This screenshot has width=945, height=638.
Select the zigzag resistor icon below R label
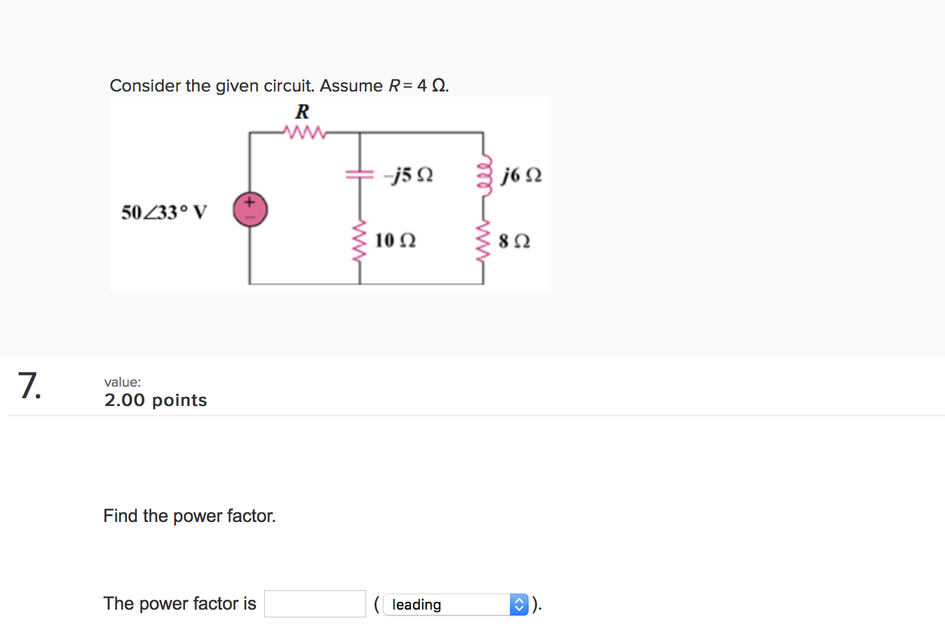point(303,131)
